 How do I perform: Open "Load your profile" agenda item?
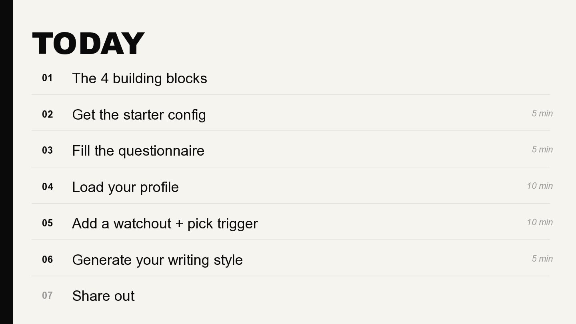click(125, 187)
